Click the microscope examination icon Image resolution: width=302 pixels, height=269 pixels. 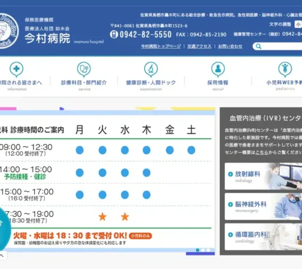pos(151,69)
